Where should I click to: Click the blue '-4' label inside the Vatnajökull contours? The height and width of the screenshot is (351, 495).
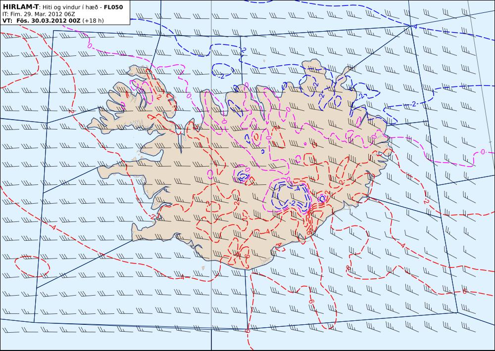pos(297,188)
